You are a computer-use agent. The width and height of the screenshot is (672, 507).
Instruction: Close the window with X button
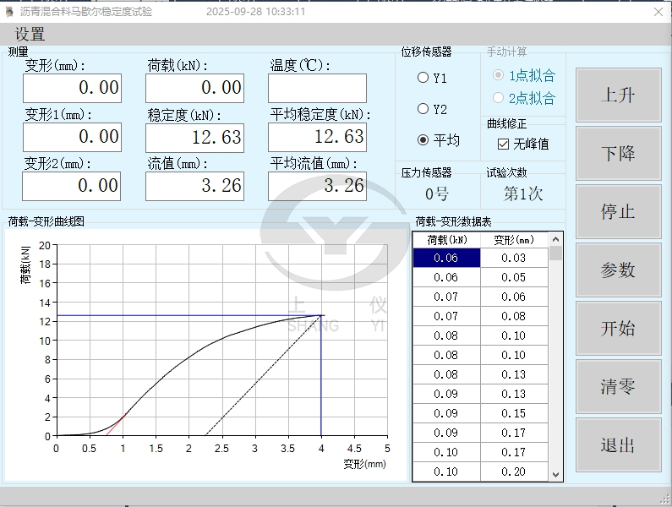[658, 12]
